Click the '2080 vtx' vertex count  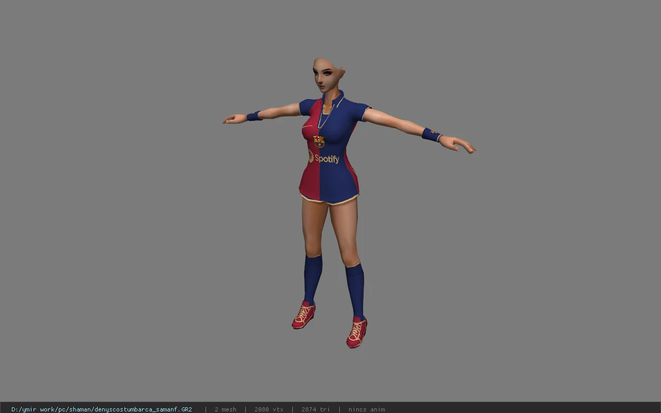click(269, 409)
